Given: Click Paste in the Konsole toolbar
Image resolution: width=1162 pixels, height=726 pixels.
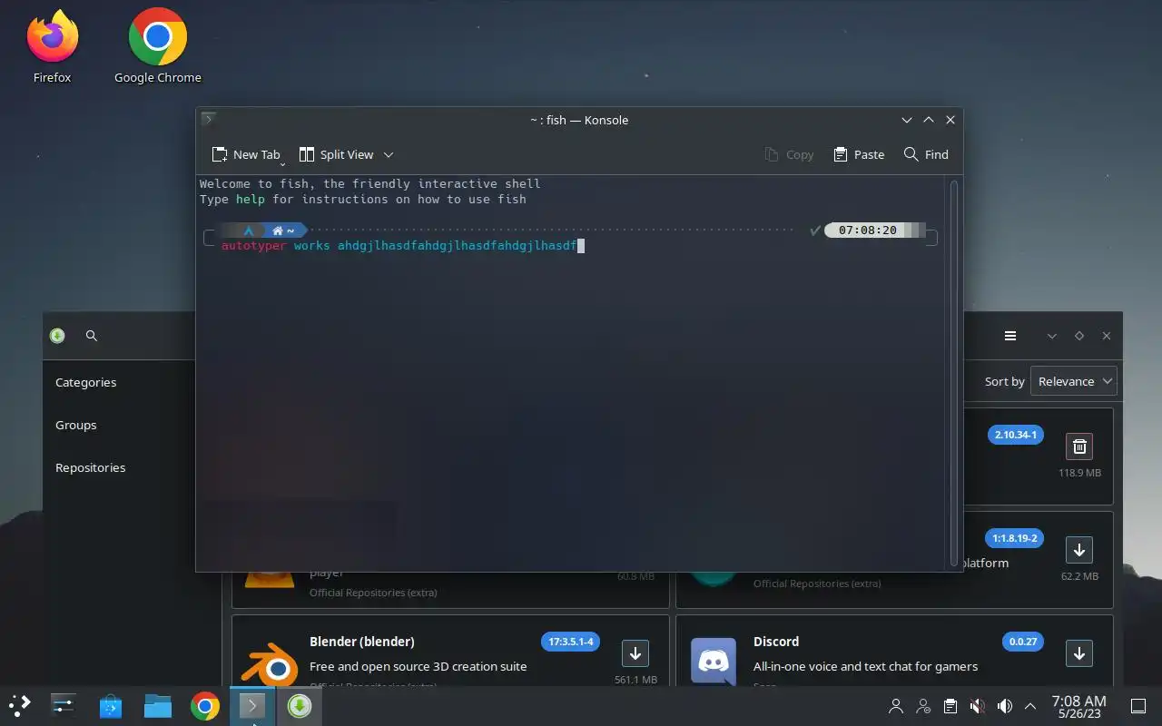Looking at the screenshot, I should tap(858, 154).
